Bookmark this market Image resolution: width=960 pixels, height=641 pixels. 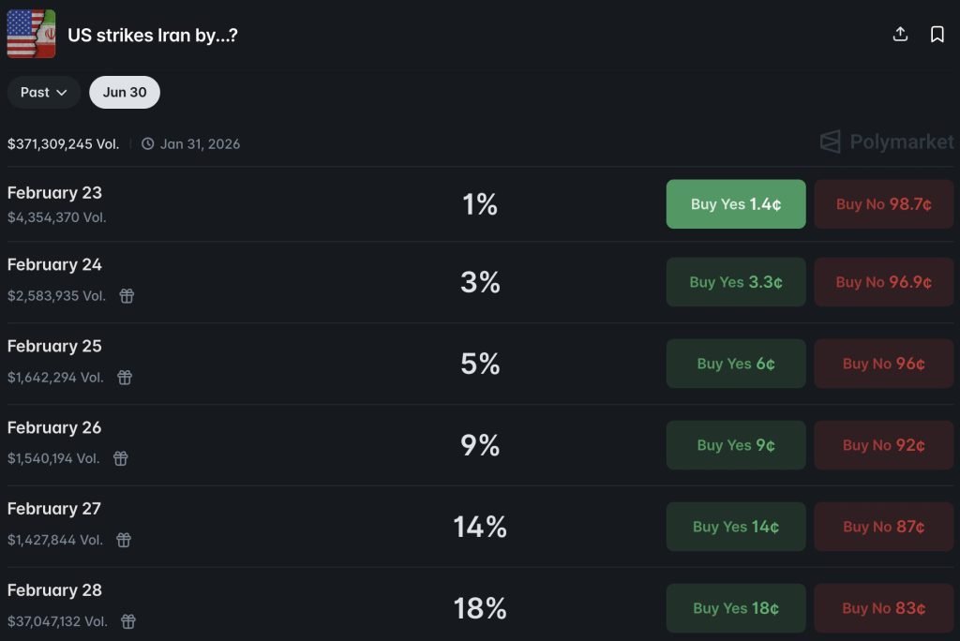tap(937, 35)
